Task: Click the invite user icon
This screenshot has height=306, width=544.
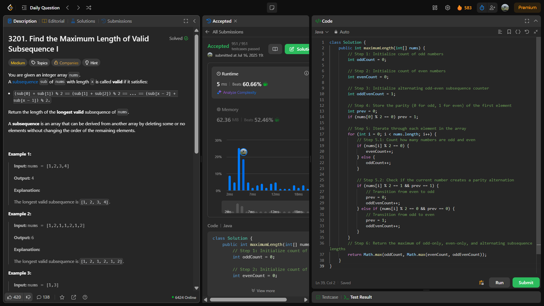Action: [x=492, y=8]
